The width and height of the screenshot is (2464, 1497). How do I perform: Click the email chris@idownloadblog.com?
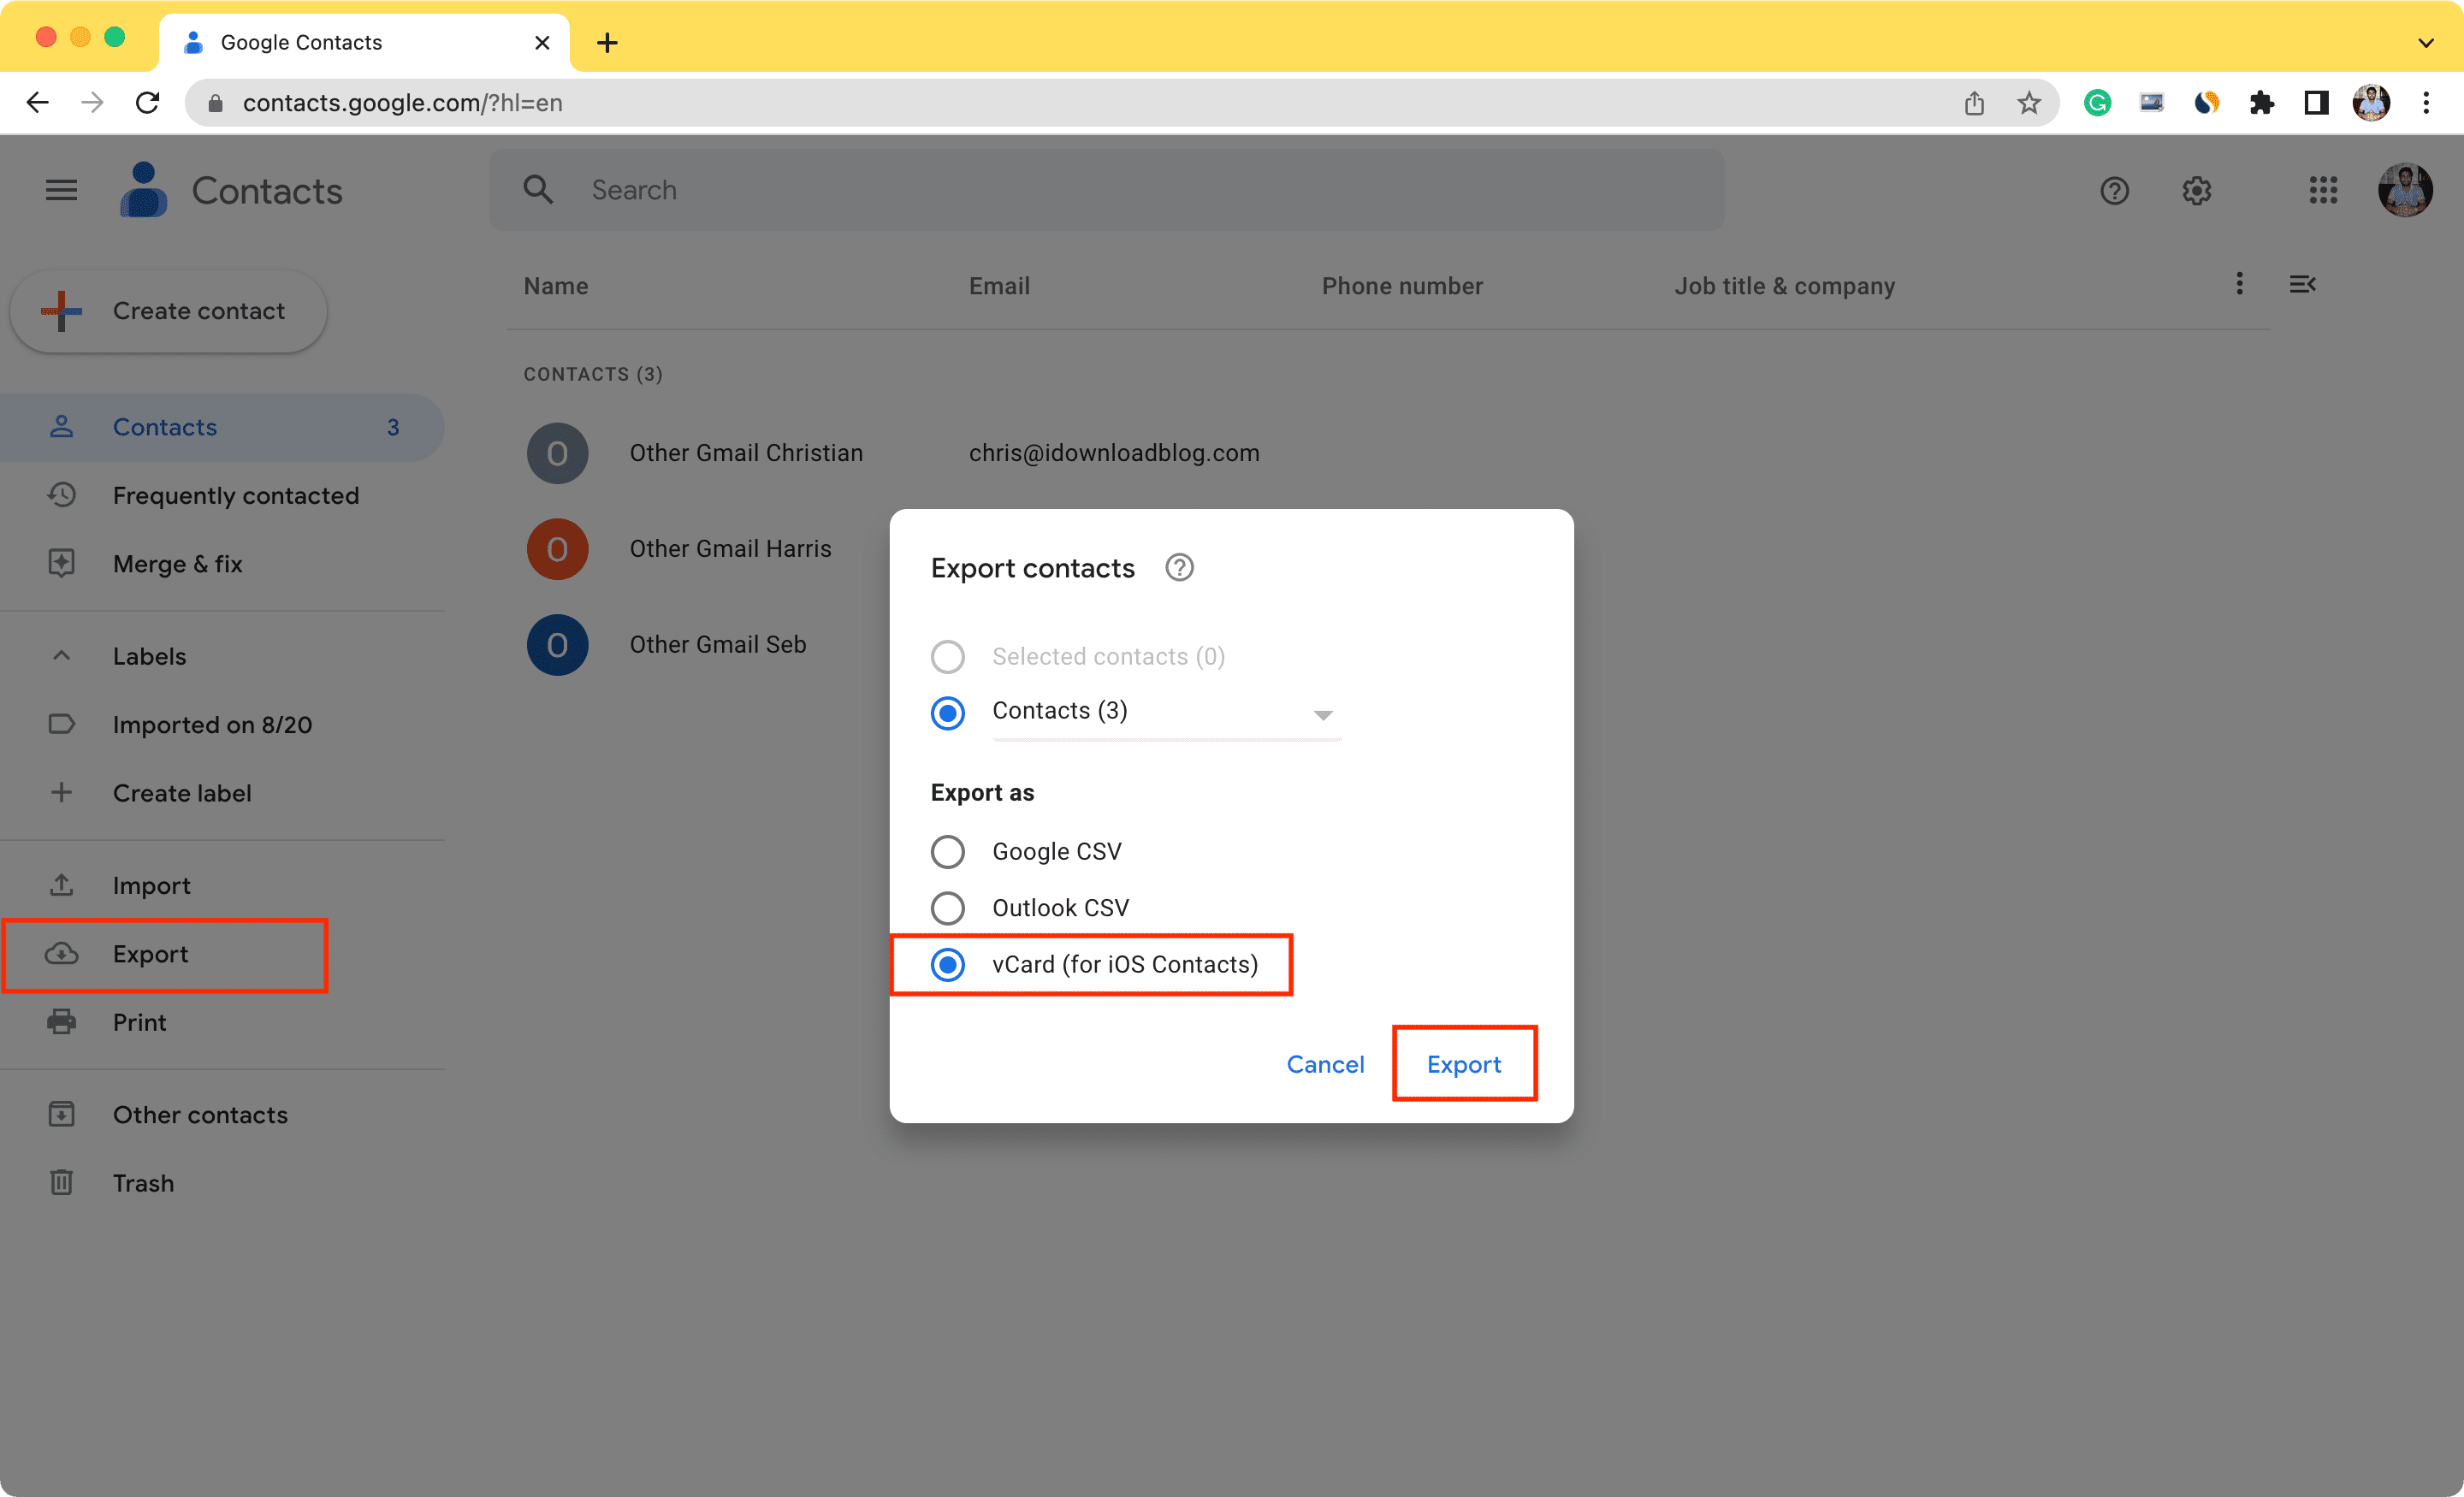[x=1114, y=454]
